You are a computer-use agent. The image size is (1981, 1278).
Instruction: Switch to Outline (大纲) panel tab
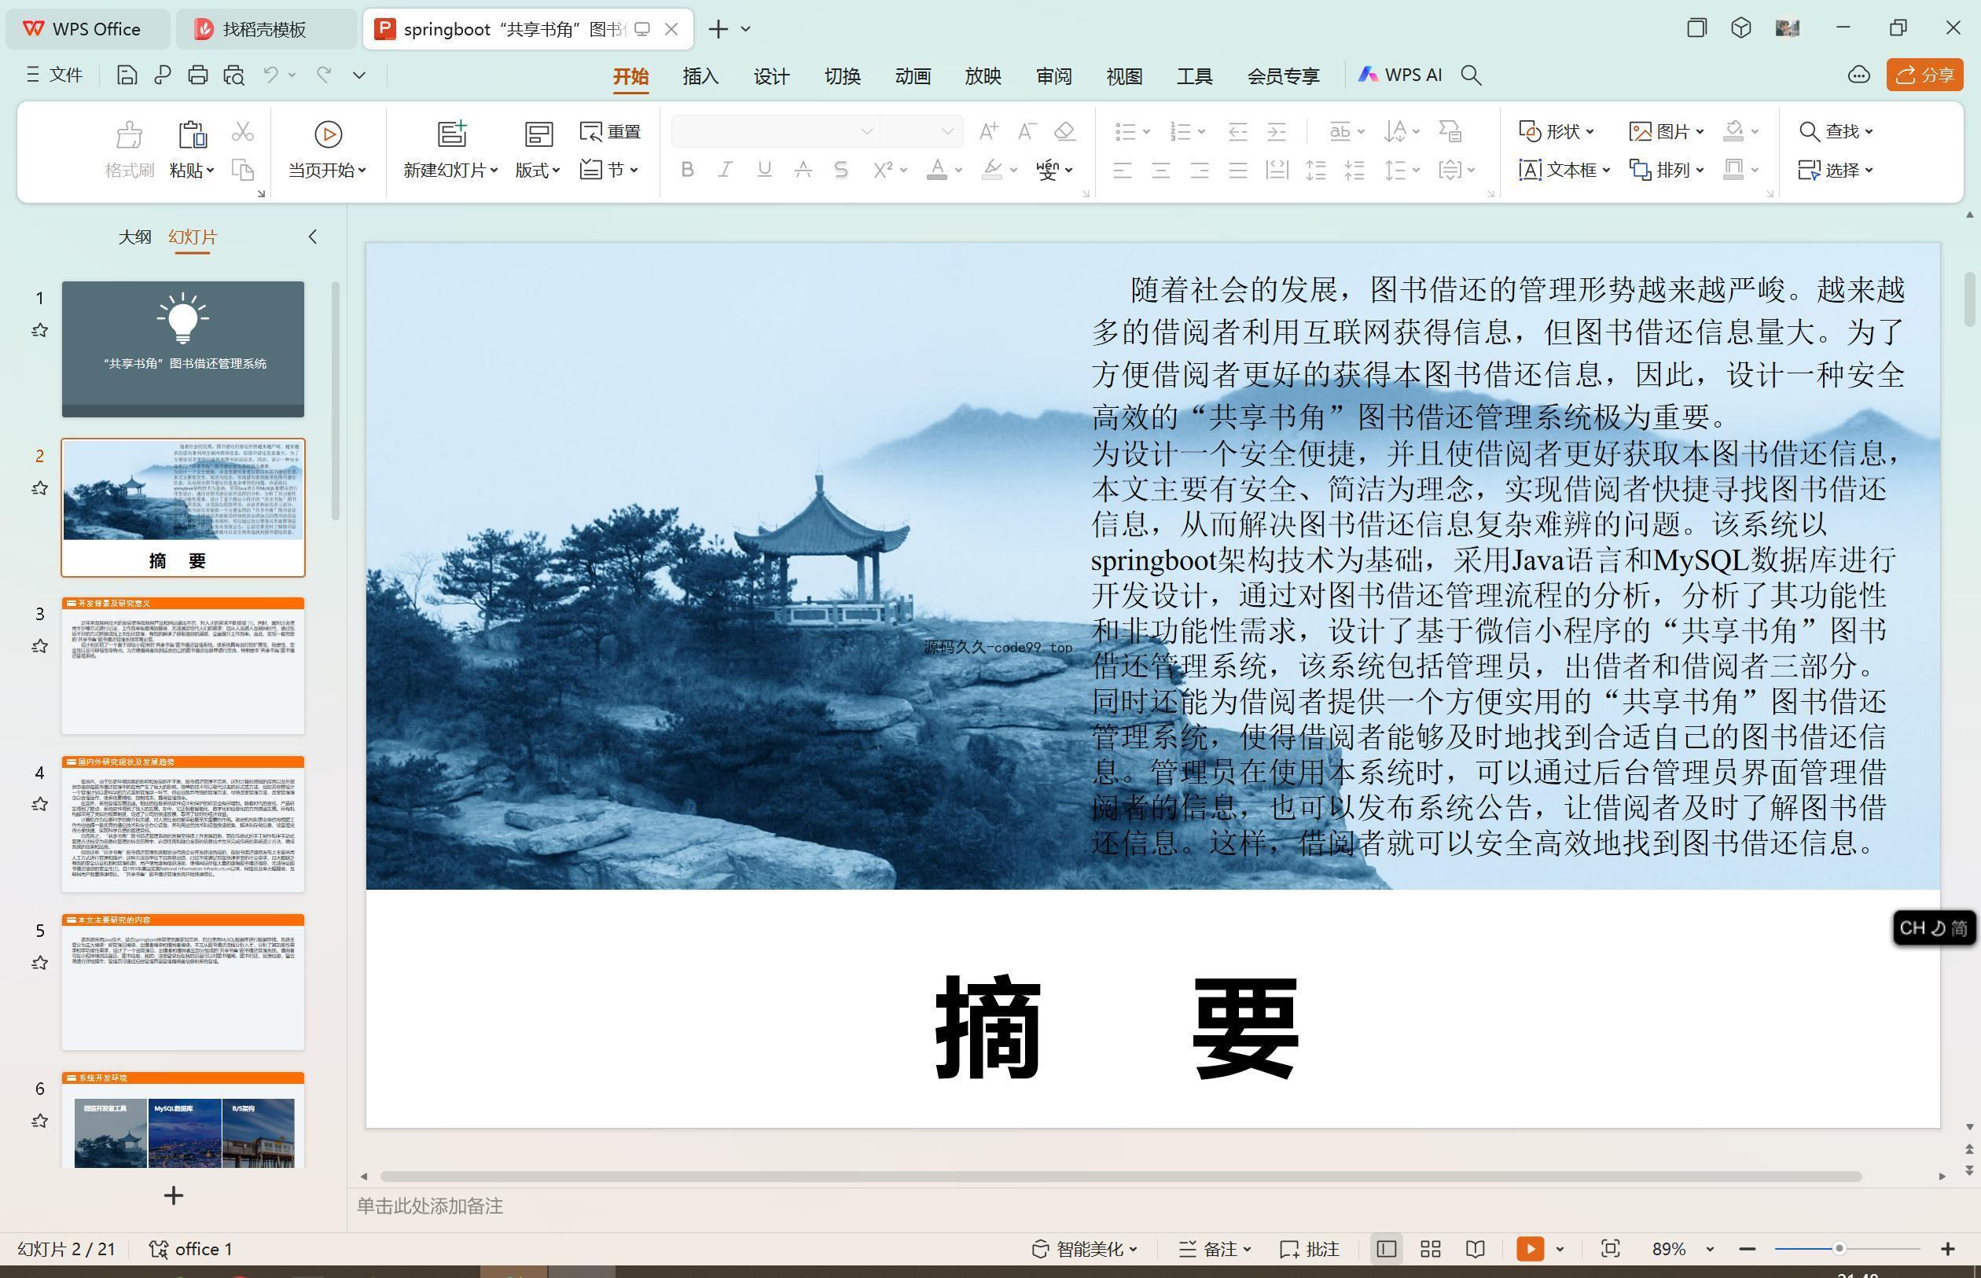(x=134, y=237)
